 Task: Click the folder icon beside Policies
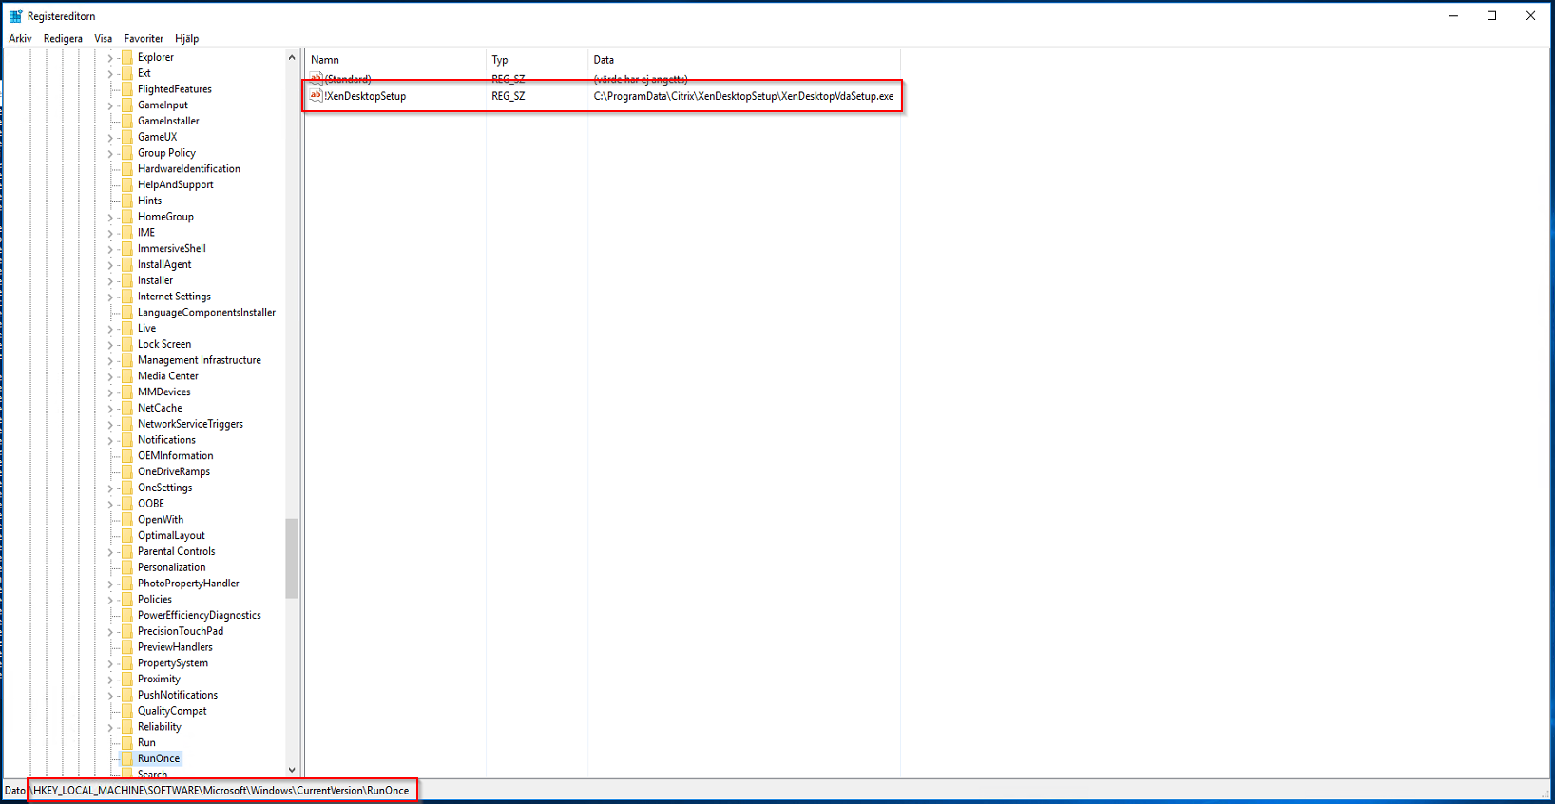(x=127, y=600)
